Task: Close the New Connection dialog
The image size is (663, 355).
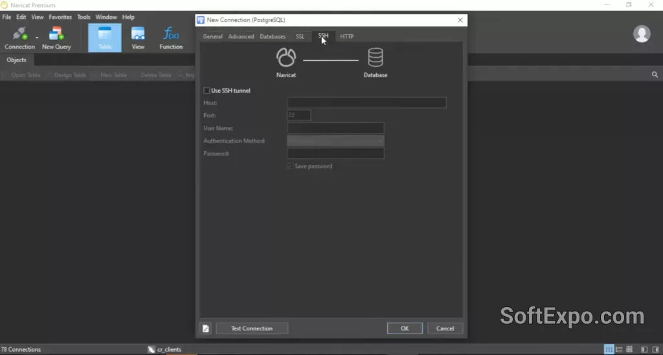Action: [x=460, y=20]
